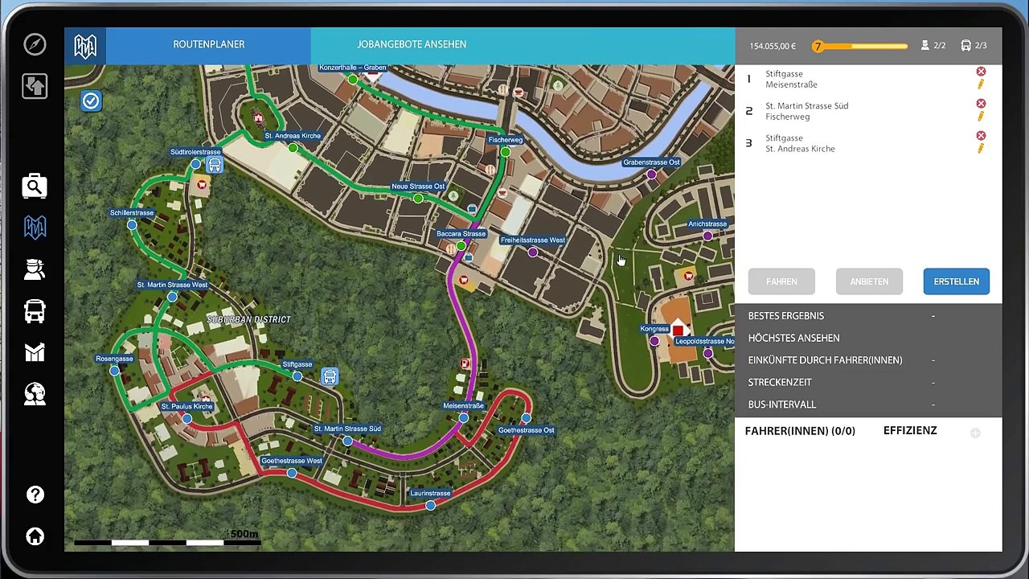Select the Südtirolerstrasse bus stop

[x=195, y=164]
